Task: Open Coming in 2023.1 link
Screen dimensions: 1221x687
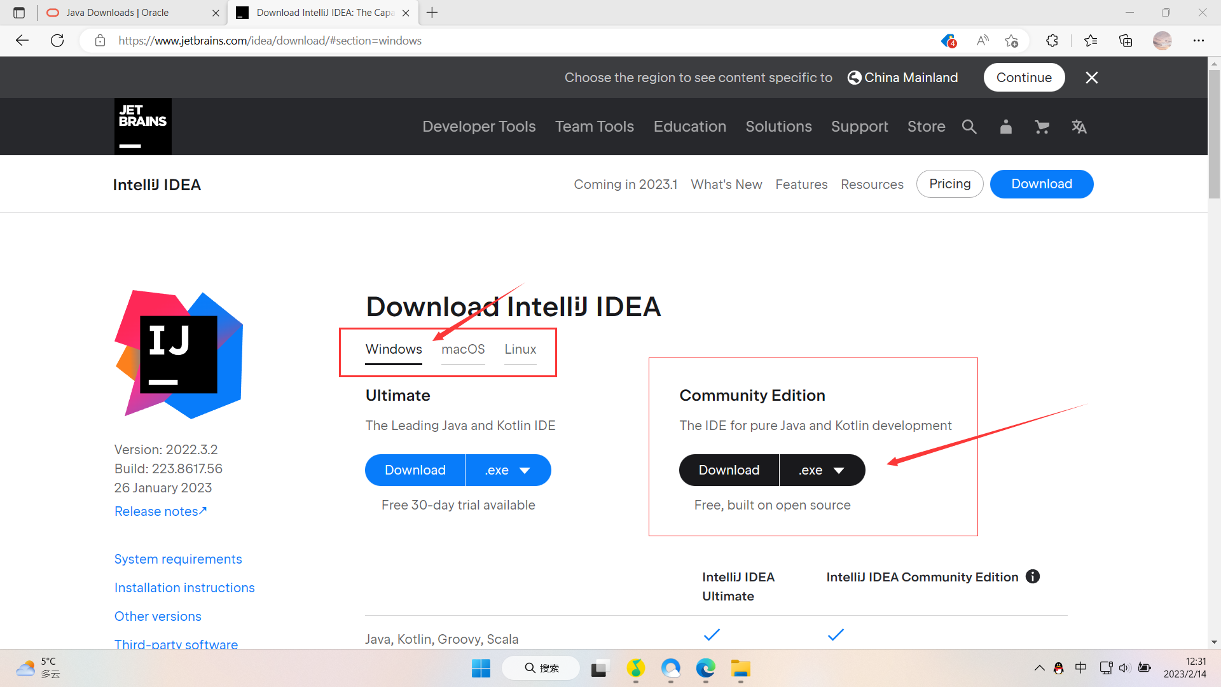Action: (625, 184)
